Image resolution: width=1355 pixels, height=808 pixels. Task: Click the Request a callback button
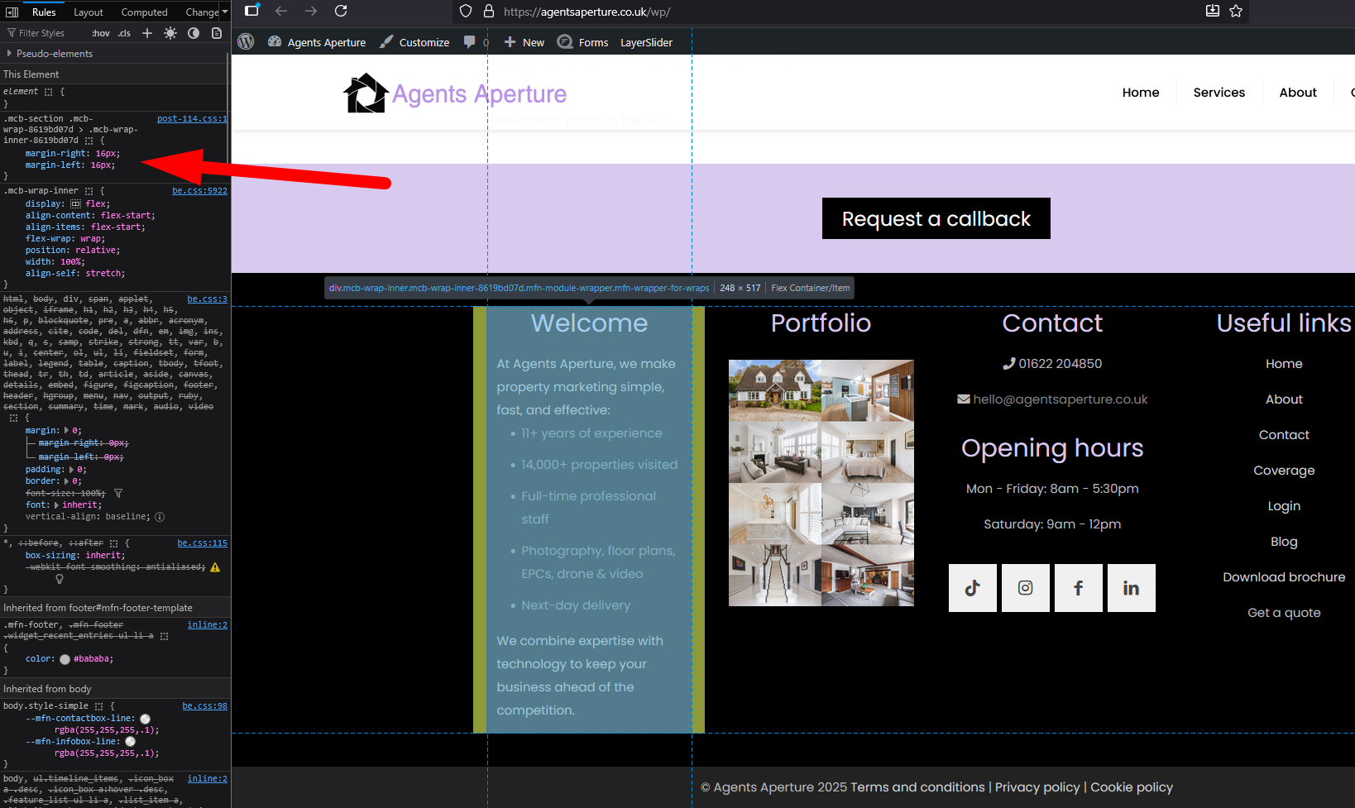936,218
